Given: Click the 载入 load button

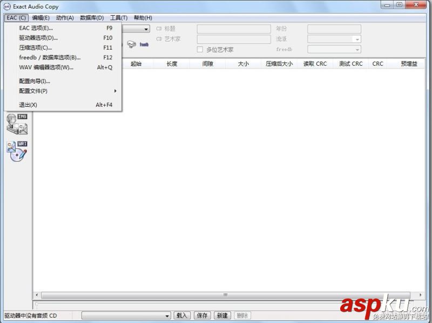Looking at the screenshot, I should tap(182, 315).
